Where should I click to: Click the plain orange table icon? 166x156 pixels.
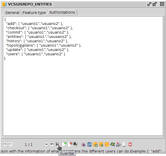pyautogui.click(x=107, y=144)
